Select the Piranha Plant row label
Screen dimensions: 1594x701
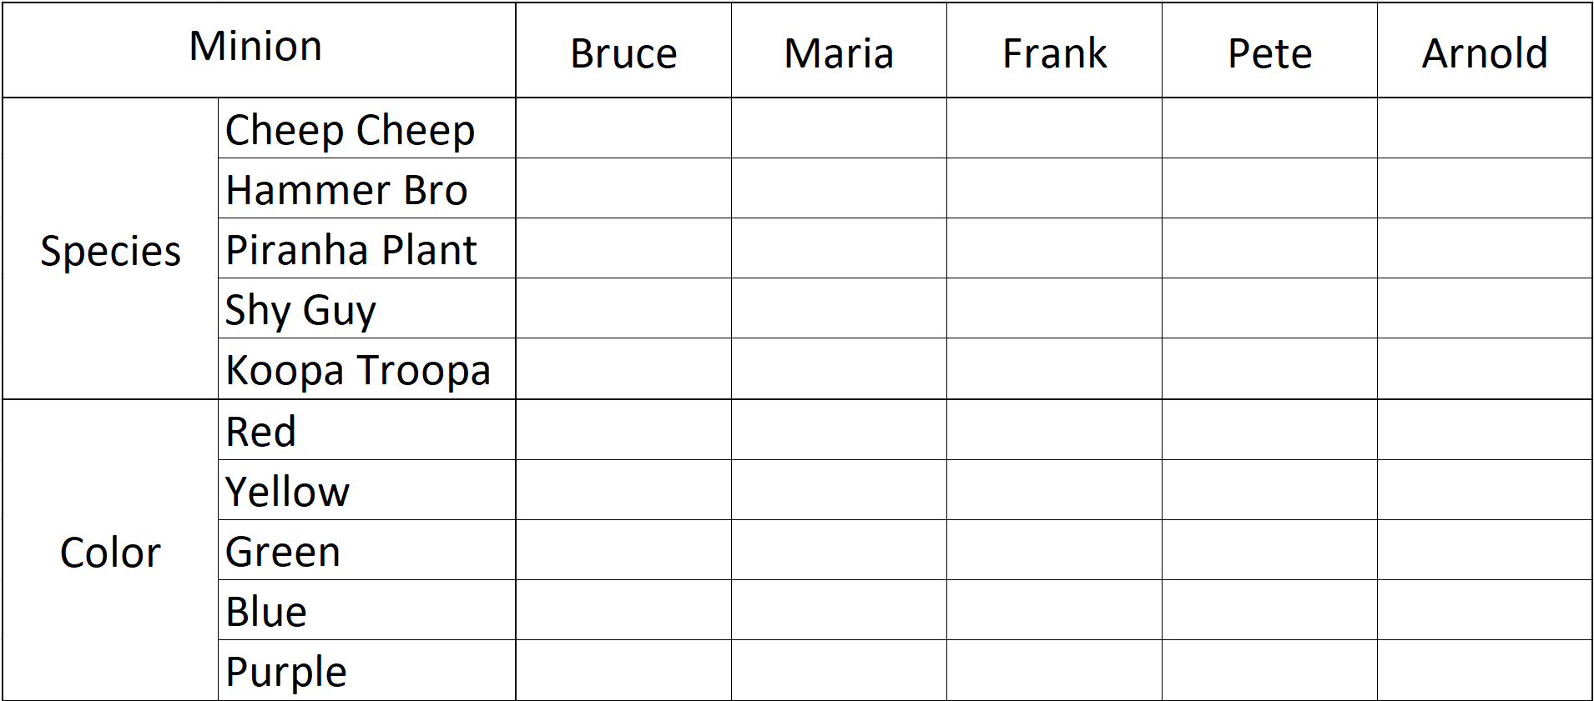(x=351, y=249)
